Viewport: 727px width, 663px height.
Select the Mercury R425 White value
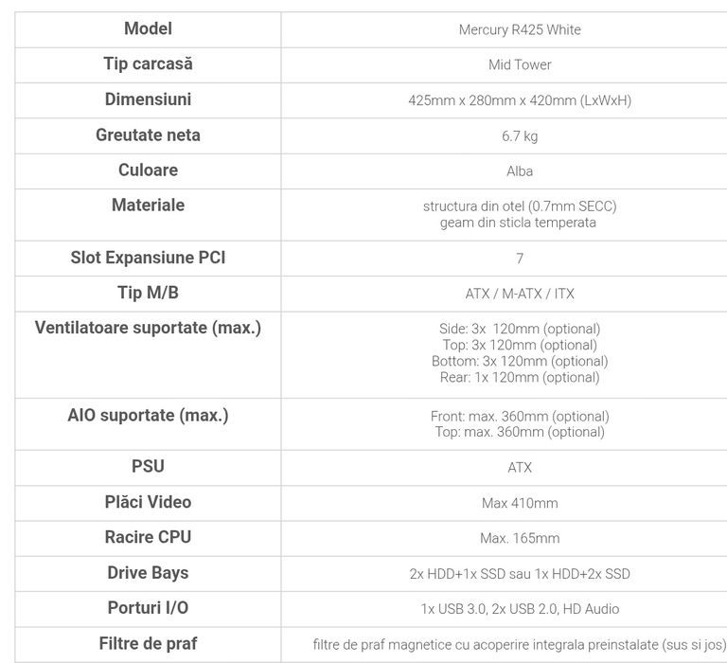(520, 29)
